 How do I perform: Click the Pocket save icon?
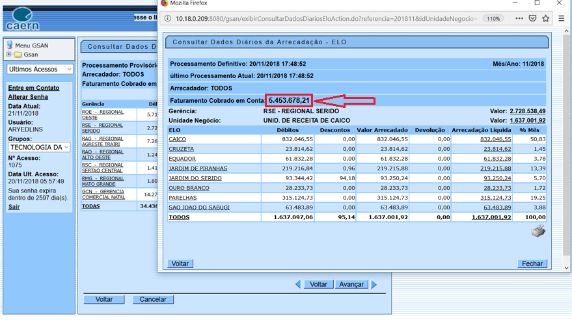click(x=532, y=18)
